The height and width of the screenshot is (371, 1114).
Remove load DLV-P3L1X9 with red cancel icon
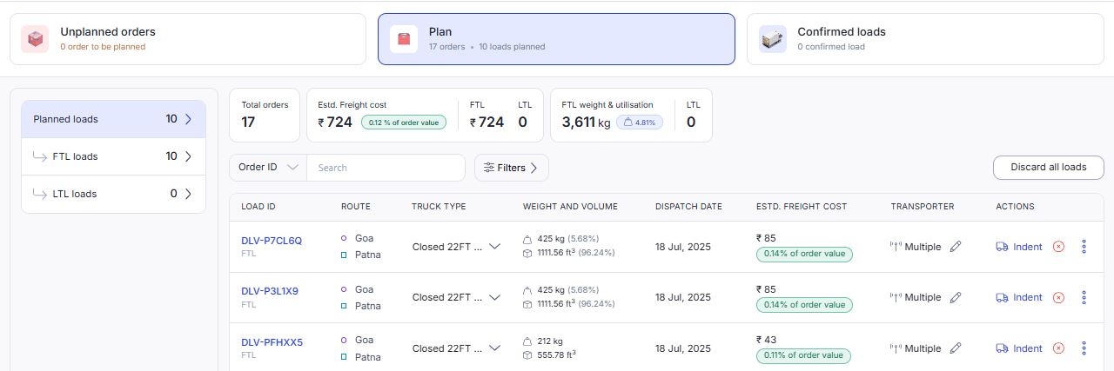[1058, 297]
